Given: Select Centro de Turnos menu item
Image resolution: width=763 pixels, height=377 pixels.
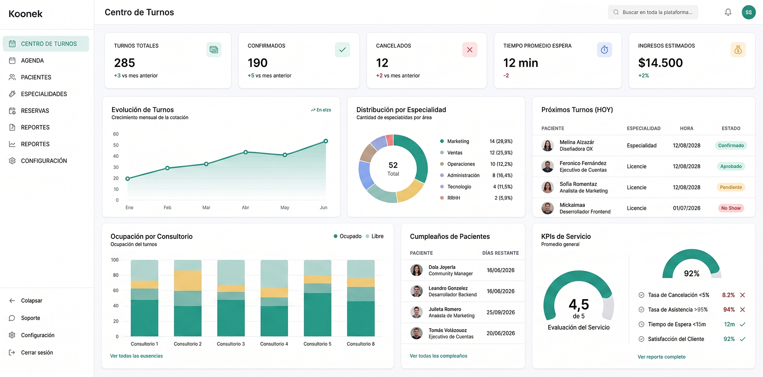Looking at the screenshot, I should pyautogui.click(x=46, y=44).
